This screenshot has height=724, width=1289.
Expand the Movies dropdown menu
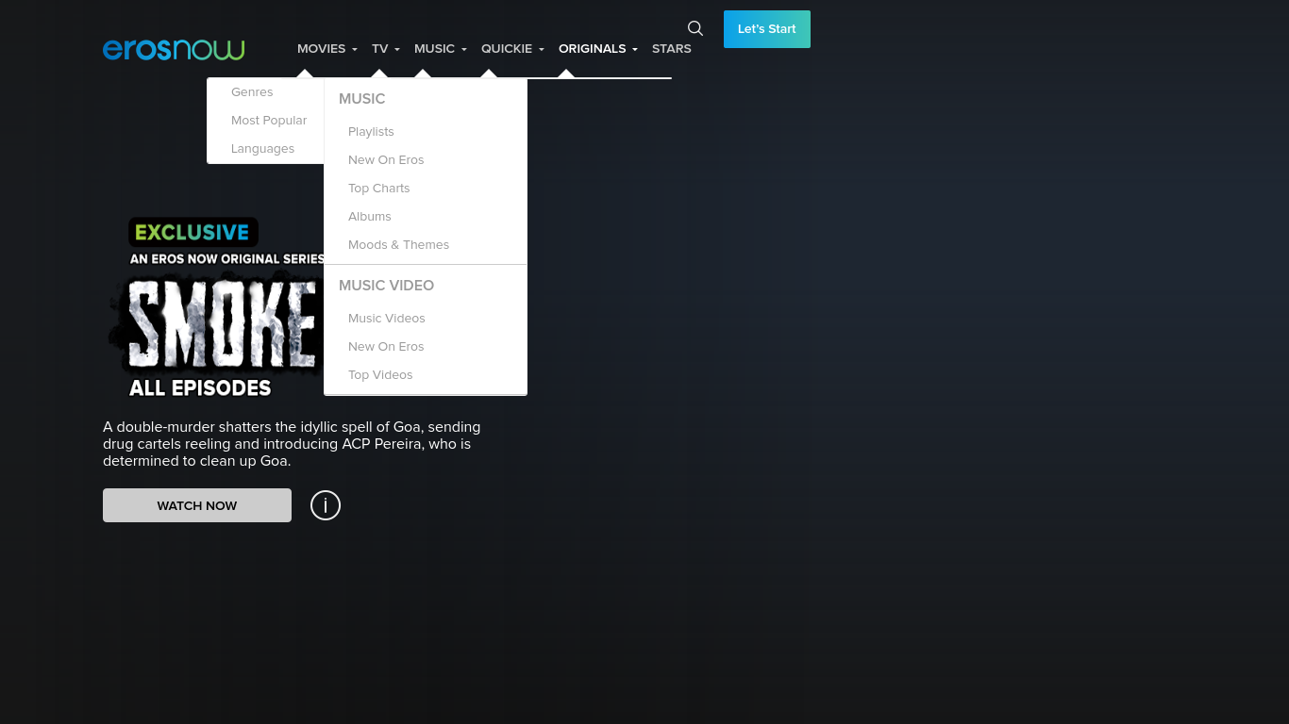point(326,49)
